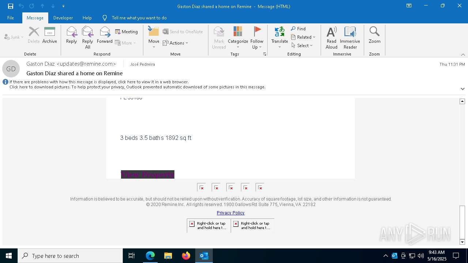This screenshot has height=263, width=468.
Task: Open the tray clock showing 9:43 AM
Action: pos(437,256)
